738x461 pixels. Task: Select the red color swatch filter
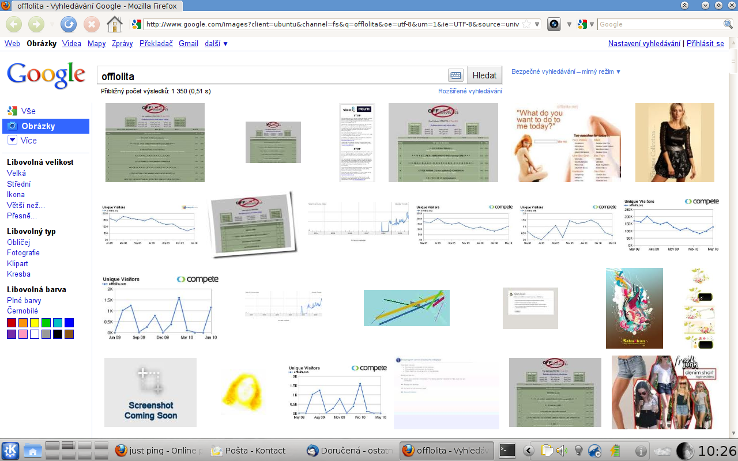pos(12,323)
